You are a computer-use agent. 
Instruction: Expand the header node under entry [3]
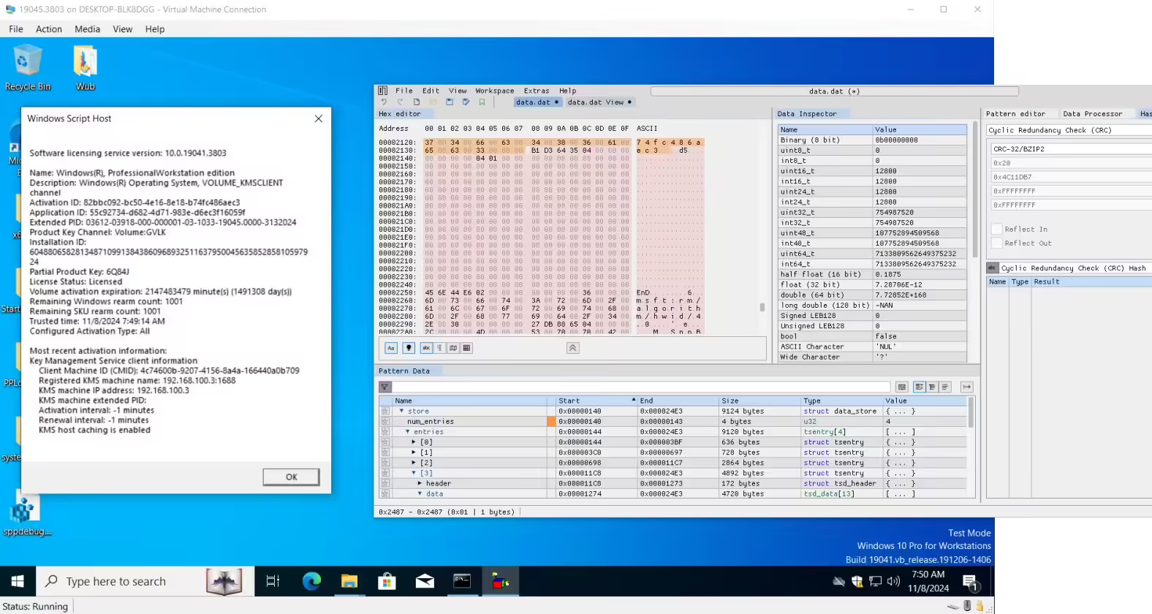pos(420,483)
